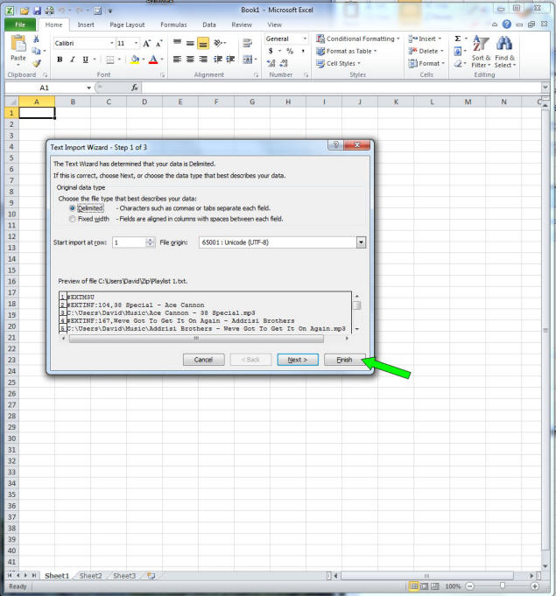Switch to the Page Layout tab
This screenshot has height=596, width=556.
127,25
